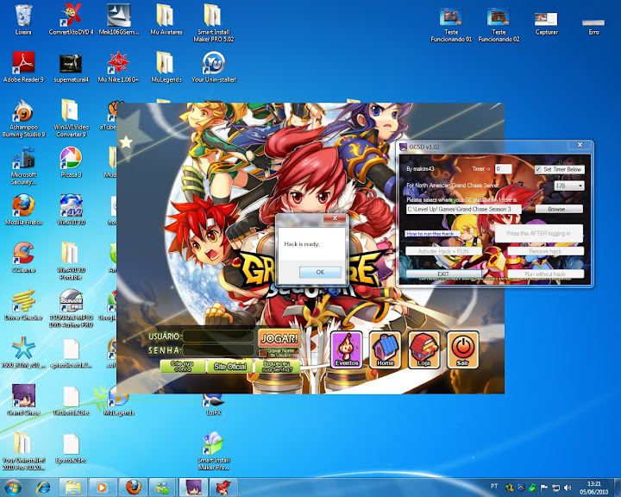Click EXIT button in GCSD window
The width and height of the screenshot is (621, 497).
click(x=443, y=274)
